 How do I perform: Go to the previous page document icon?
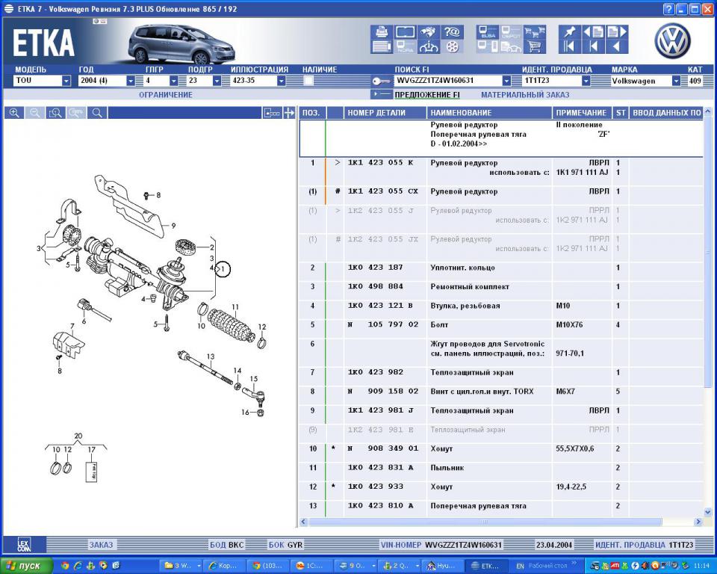pos(594,31)
